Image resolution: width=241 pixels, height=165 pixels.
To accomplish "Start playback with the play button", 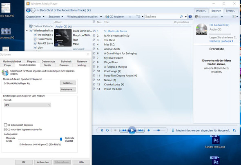I will 132,130.
